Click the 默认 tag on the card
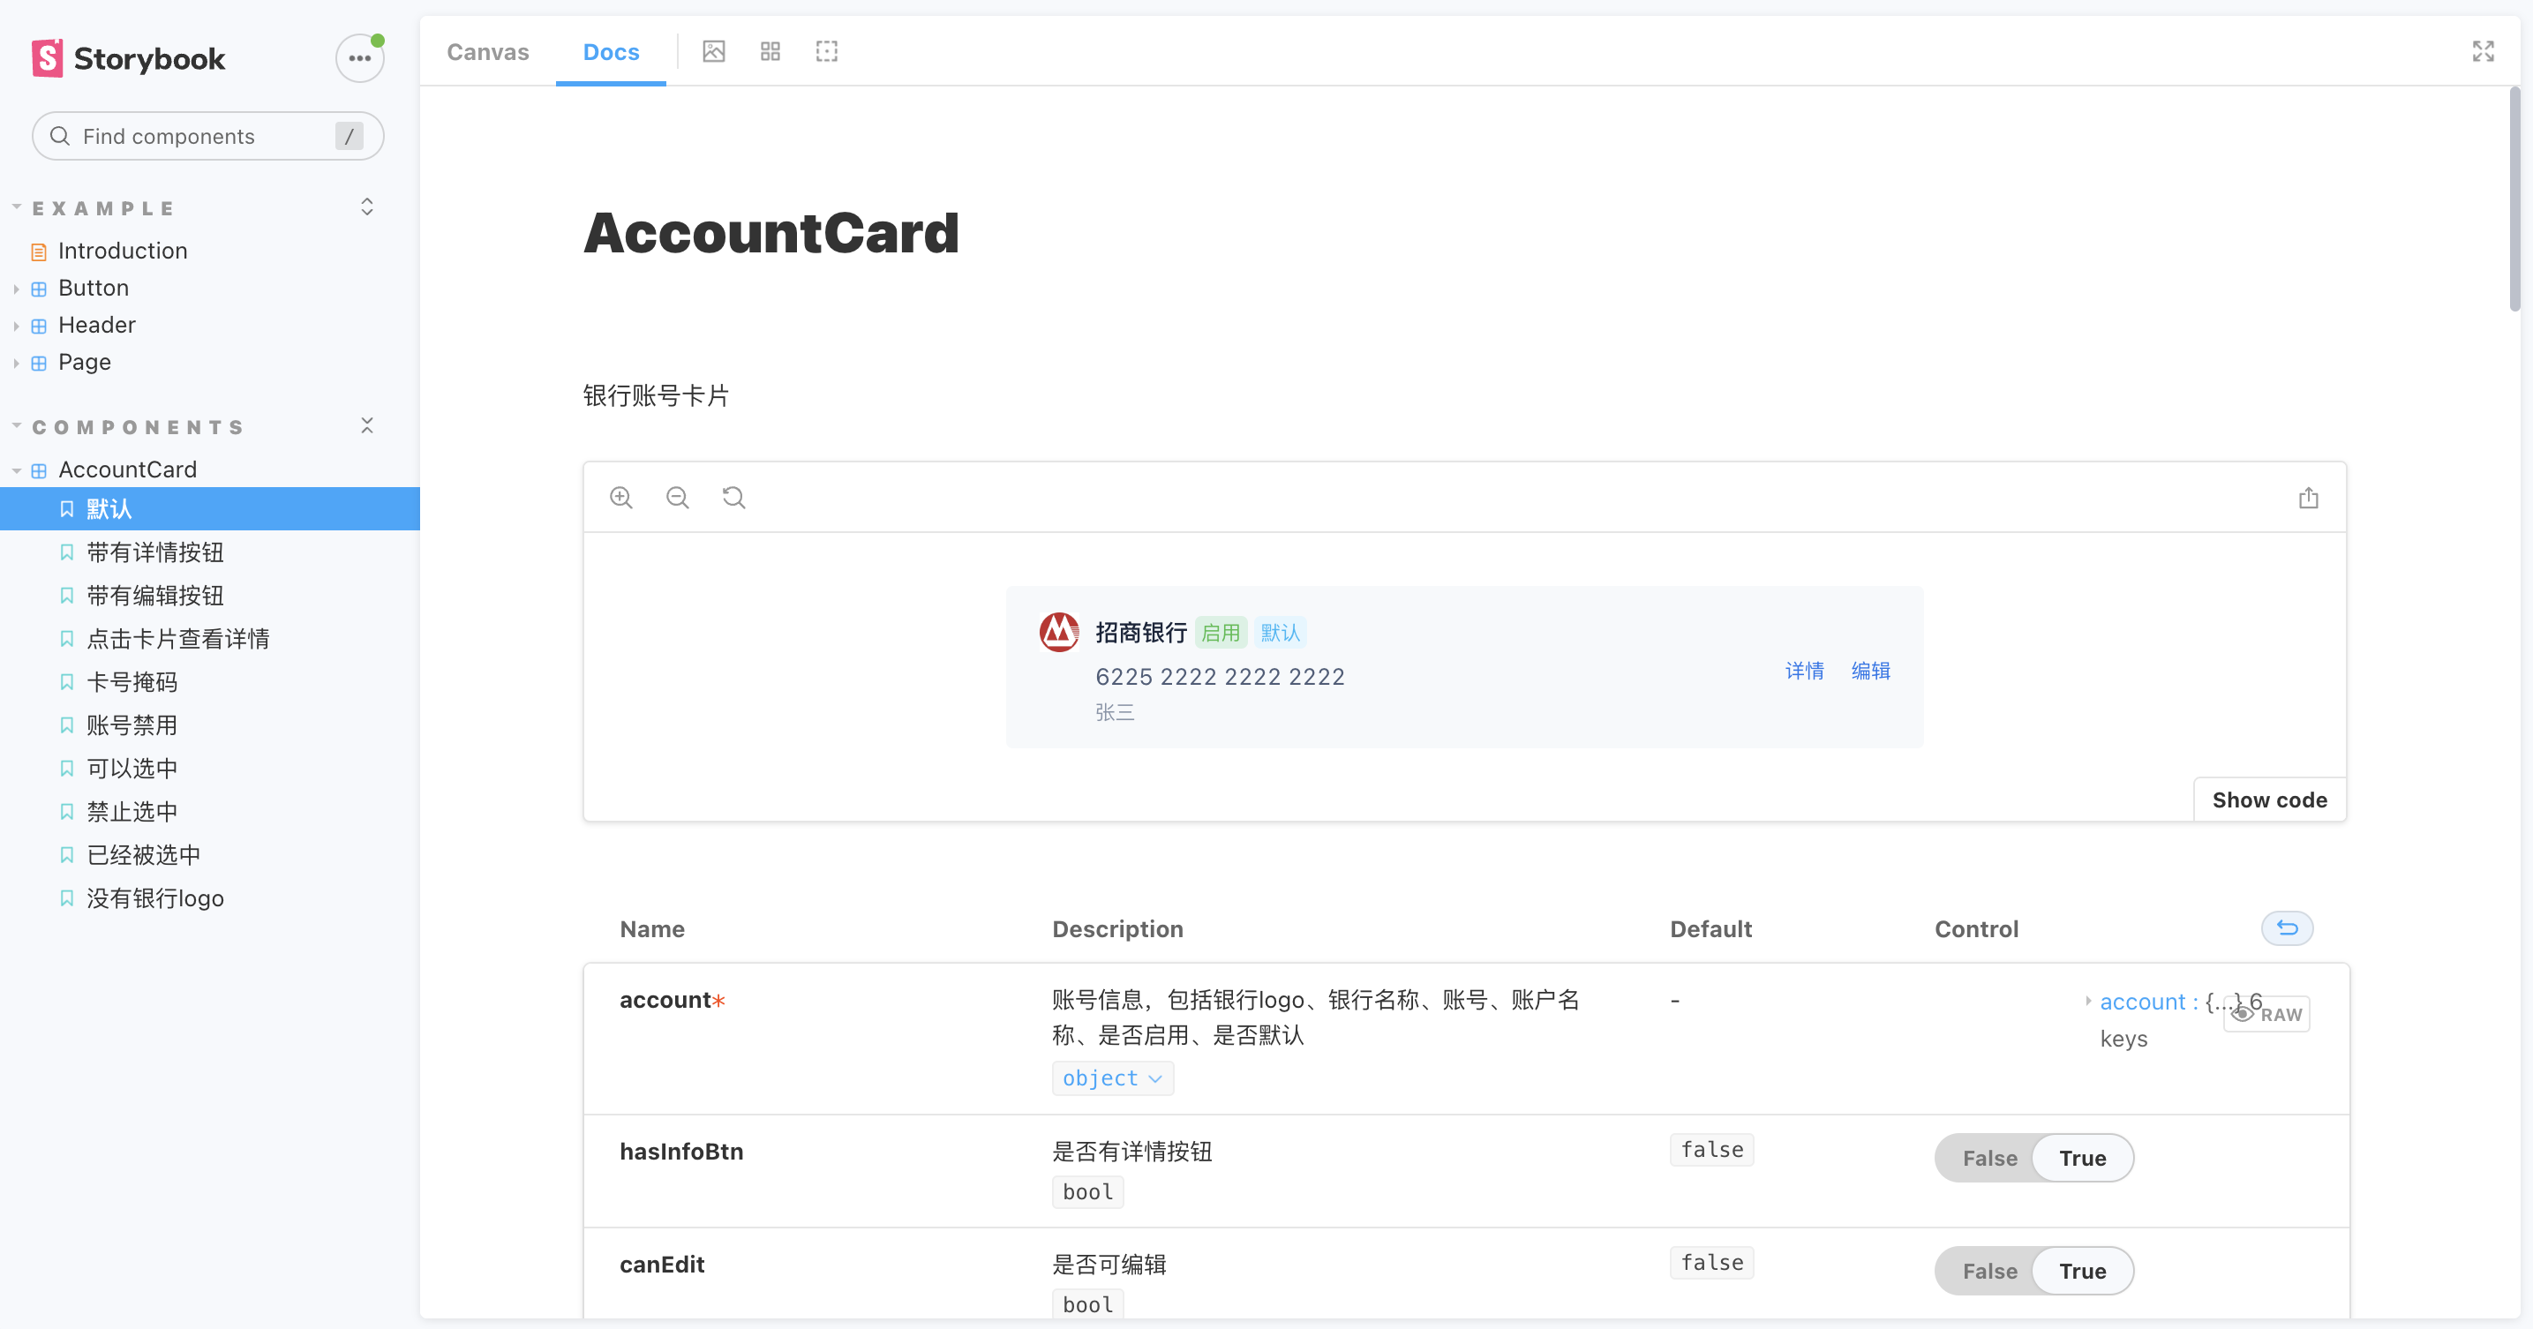 coord(1281,633)
